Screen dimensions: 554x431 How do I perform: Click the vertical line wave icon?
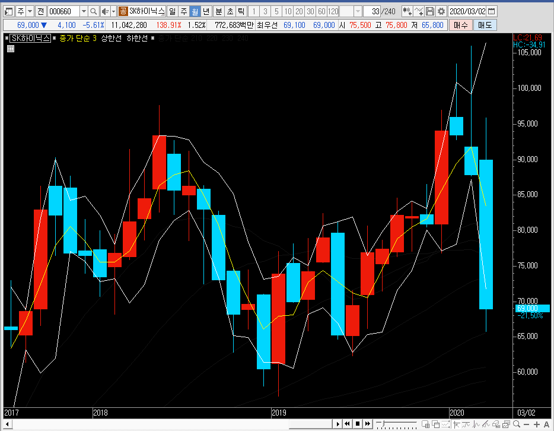coord(476,424)
